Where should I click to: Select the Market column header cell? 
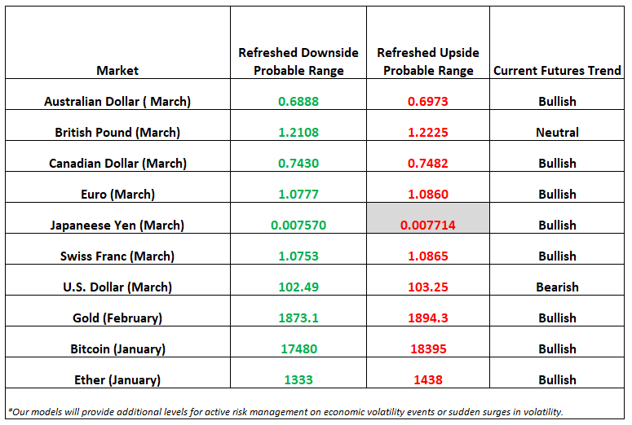click(117, 42)
